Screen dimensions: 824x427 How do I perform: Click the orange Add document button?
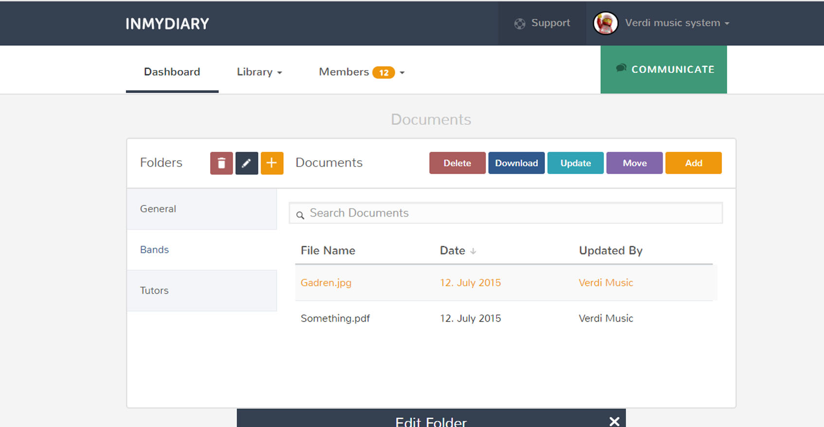[693, 163]
